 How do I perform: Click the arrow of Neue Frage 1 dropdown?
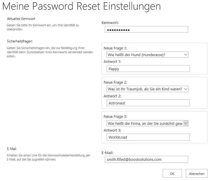(x=185, y=55)
